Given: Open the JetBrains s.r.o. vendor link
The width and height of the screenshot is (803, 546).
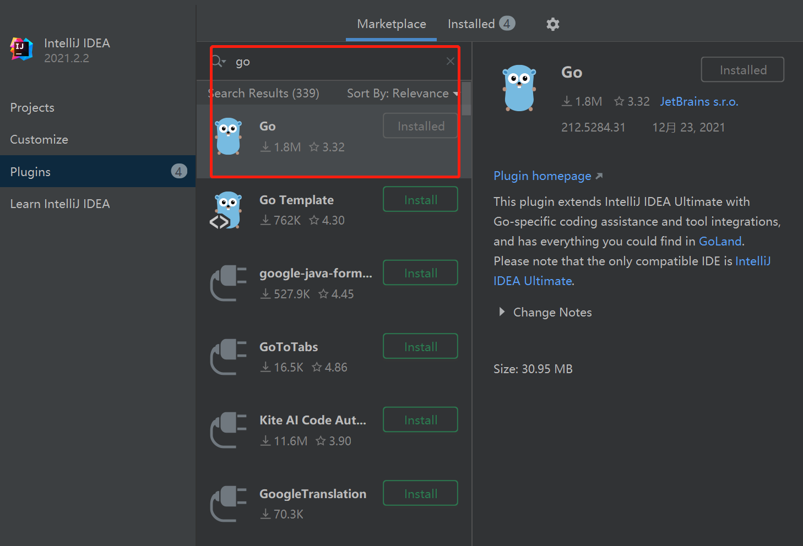Looking at the screenshot, I should pos(699,102).
